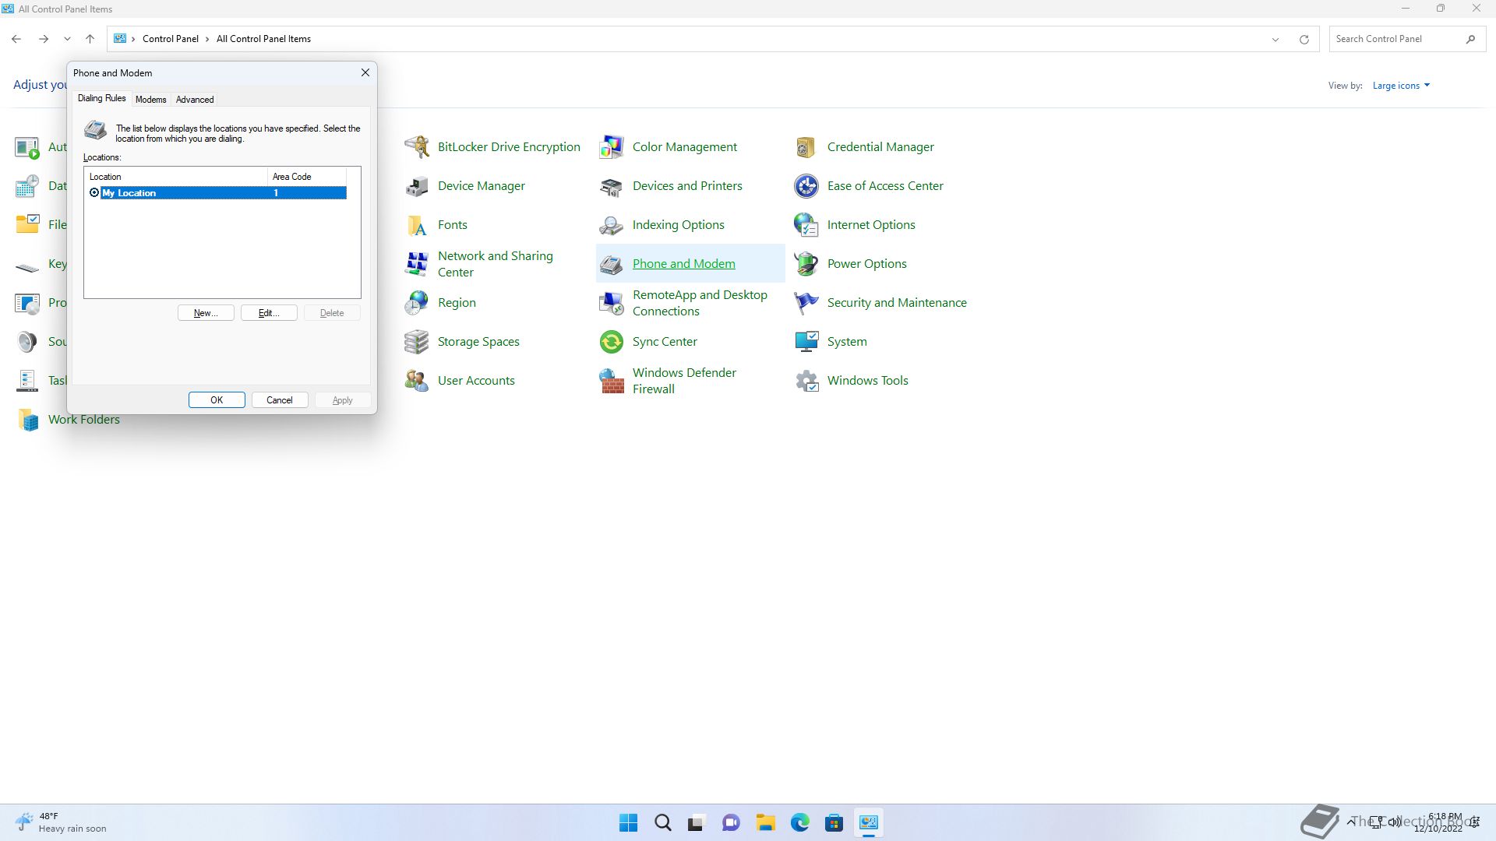Open Color Management icon
Screen dimensions: 1496x841
(x=612, y=146)
